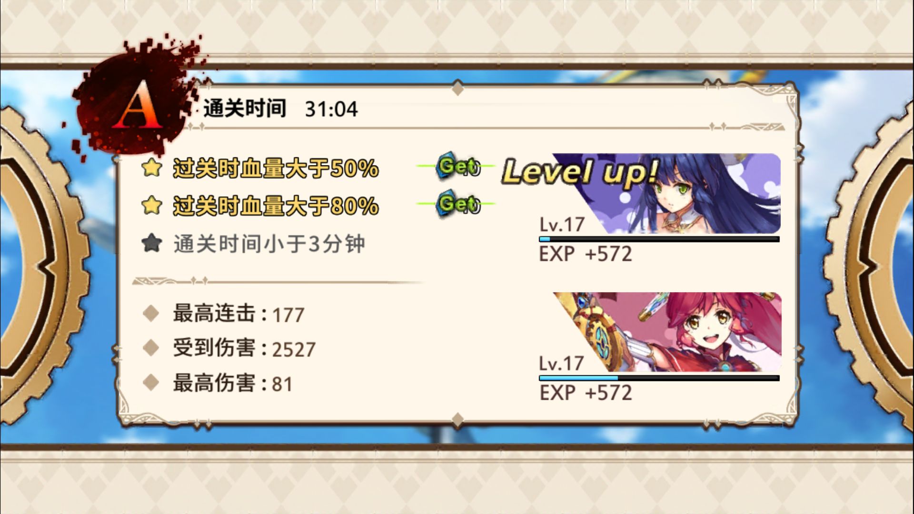This screenshot has width=914, height=514.
Task: Click the gold star for health above 50%
Action: (x=151, y=168)
